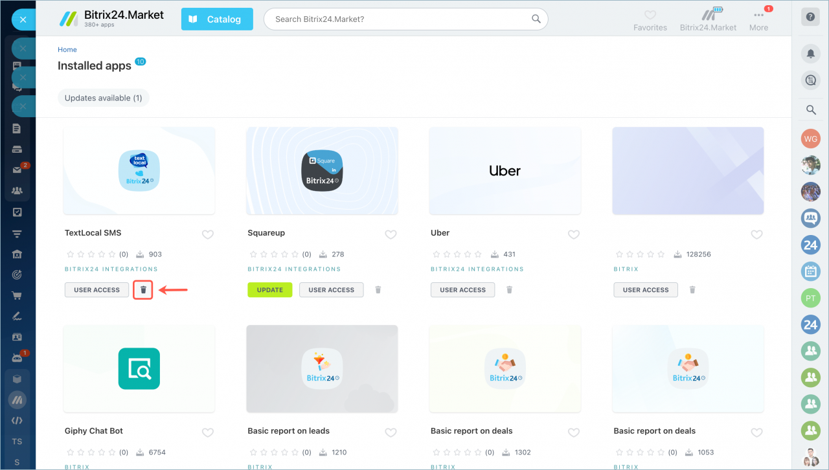Screen dimensions: 829x470
Task: Open User Access for TextLocal SMS
Action: 97,289
